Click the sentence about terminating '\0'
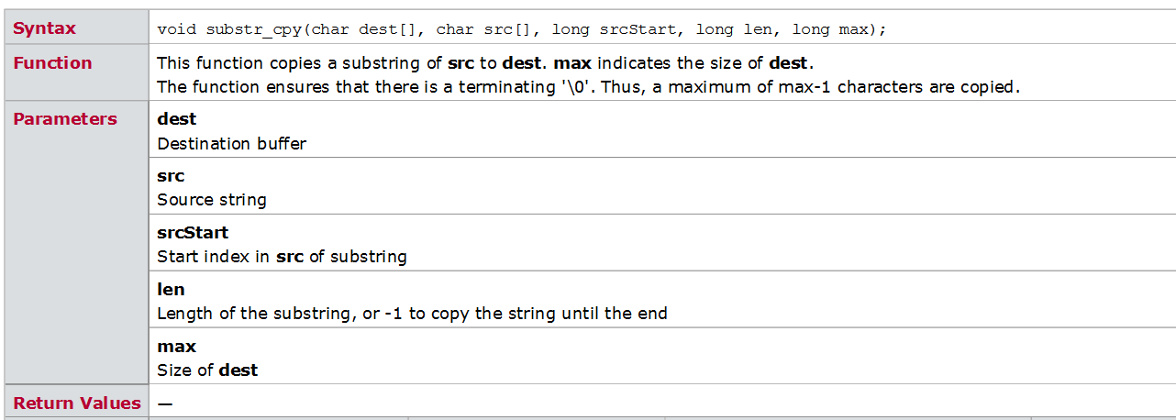 click(x=588, y=87)
